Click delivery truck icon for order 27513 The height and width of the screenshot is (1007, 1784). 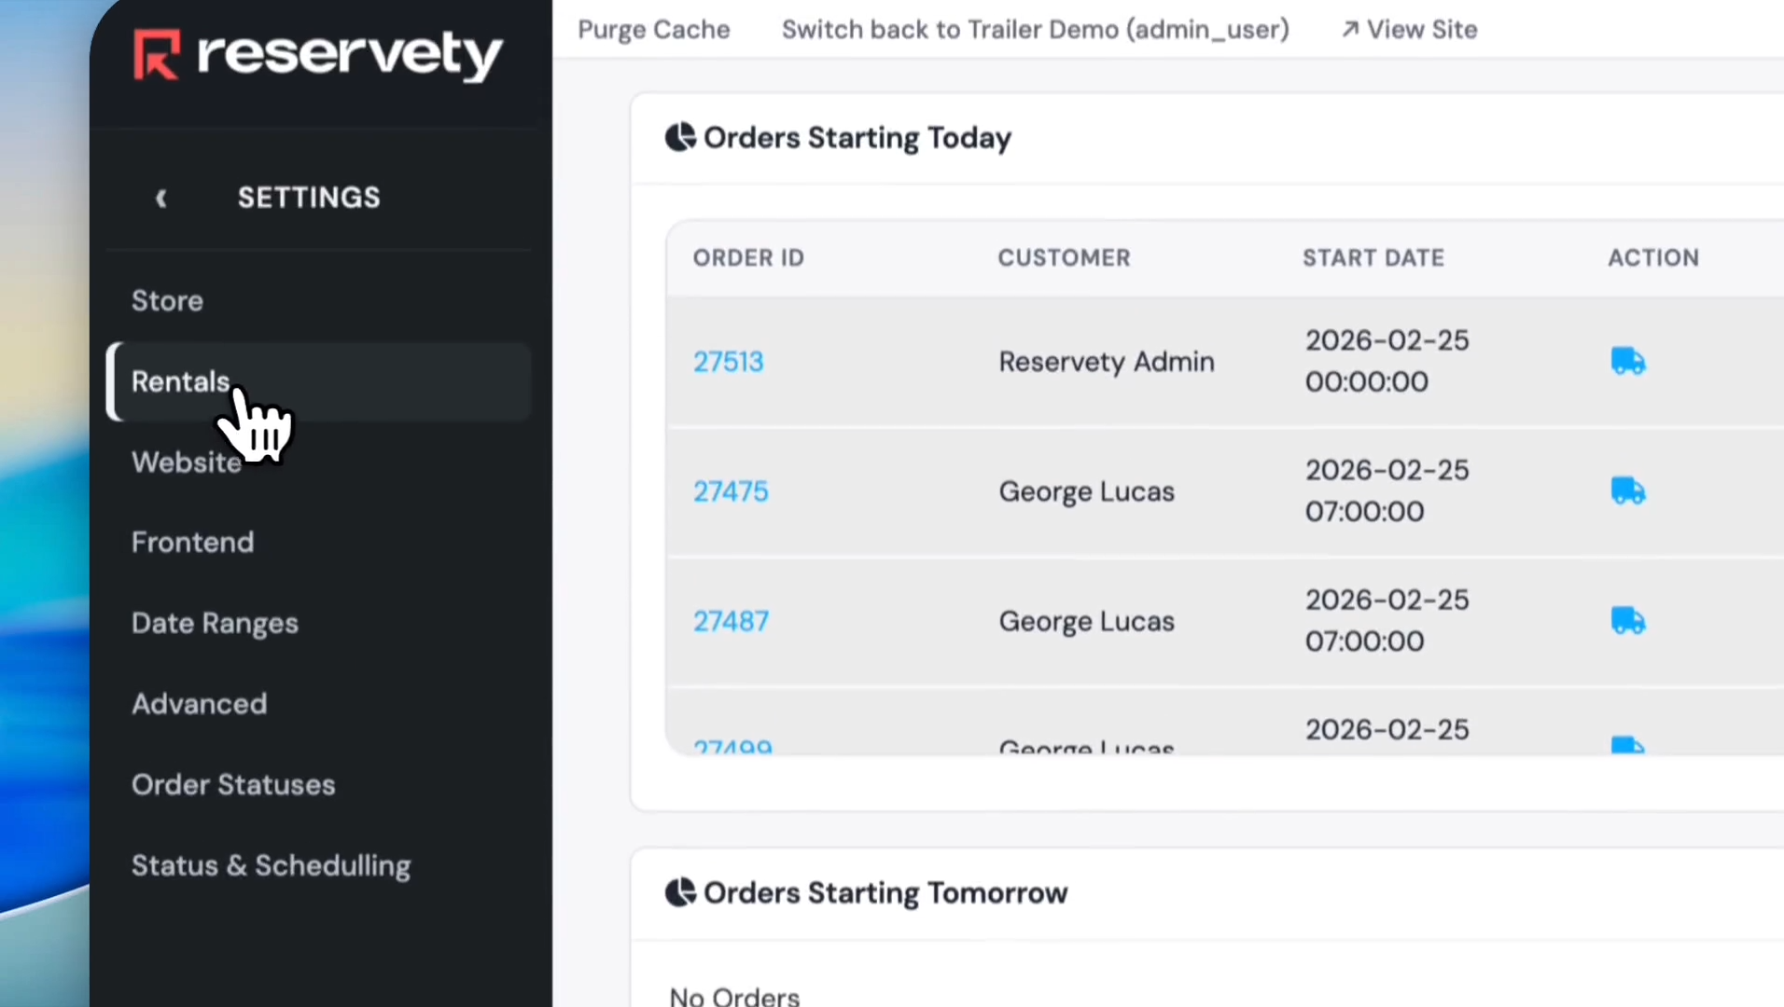point(1628,361)
